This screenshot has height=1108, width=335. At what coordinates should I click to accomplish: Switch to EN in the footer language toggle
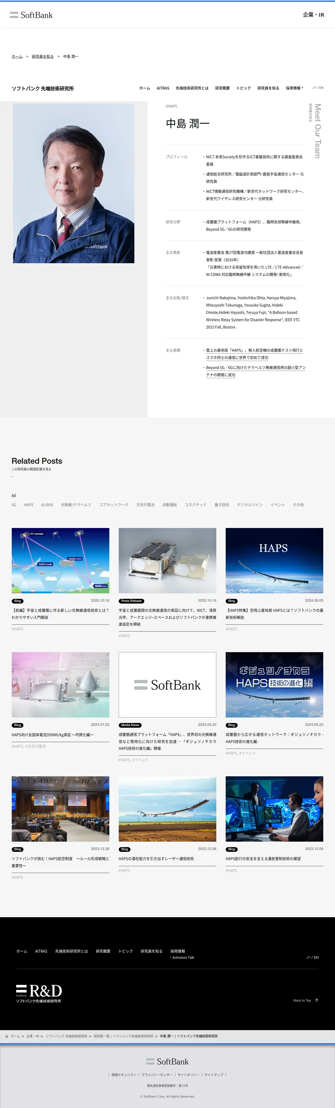[316, 957]
